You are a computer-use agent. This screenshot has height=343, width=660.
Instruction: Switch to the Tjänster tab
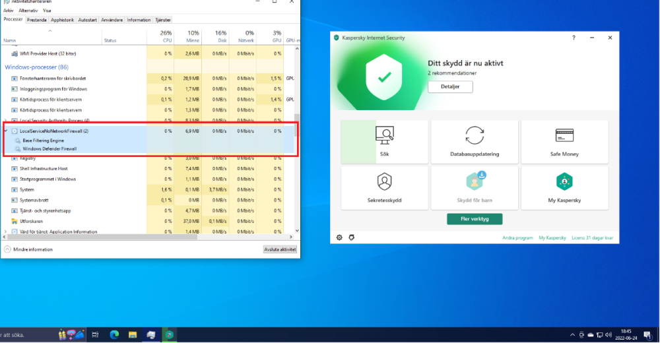point(163,20)
